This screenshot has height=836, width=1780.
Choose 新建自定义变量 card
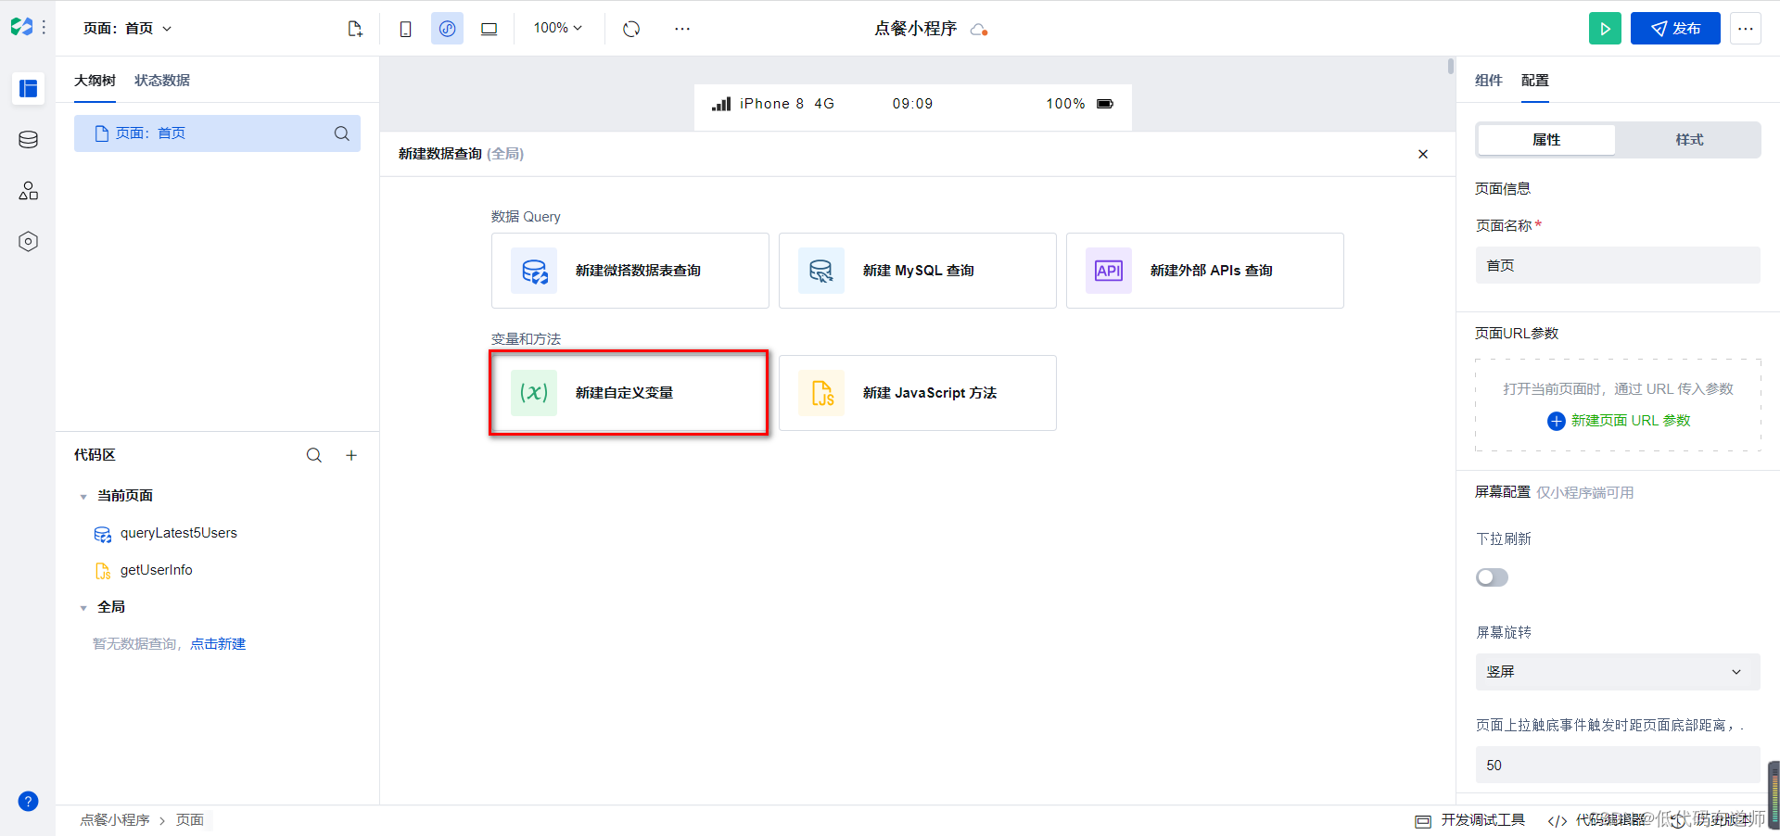click(630, 393)
